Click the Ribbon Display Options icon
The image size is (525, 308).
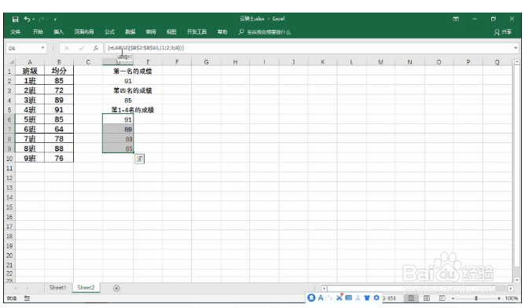tap(456, 19)
